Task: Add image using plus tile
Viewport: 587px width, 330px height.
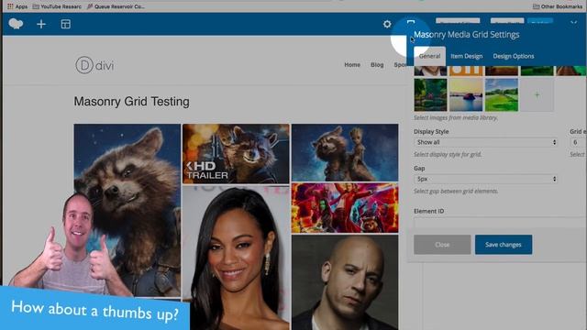Action: pos(537,94)
